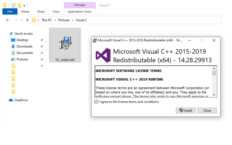Switch to the Share ribbon tab
The height and width of the screenshot is (145, 232).
(41, 12)
